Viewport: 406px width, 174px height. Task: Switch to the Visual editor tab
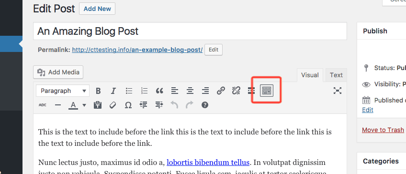(310, 75)
